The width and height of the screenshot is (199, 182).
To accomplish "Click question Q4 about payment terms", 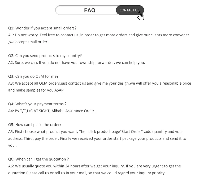I will click(37, 104).
